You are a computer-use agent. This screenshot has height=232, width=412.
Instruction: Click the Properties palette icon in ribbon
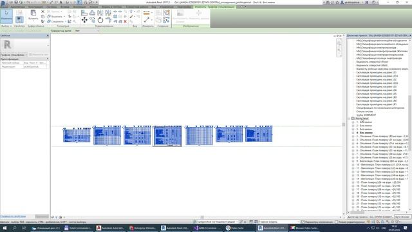19,20
